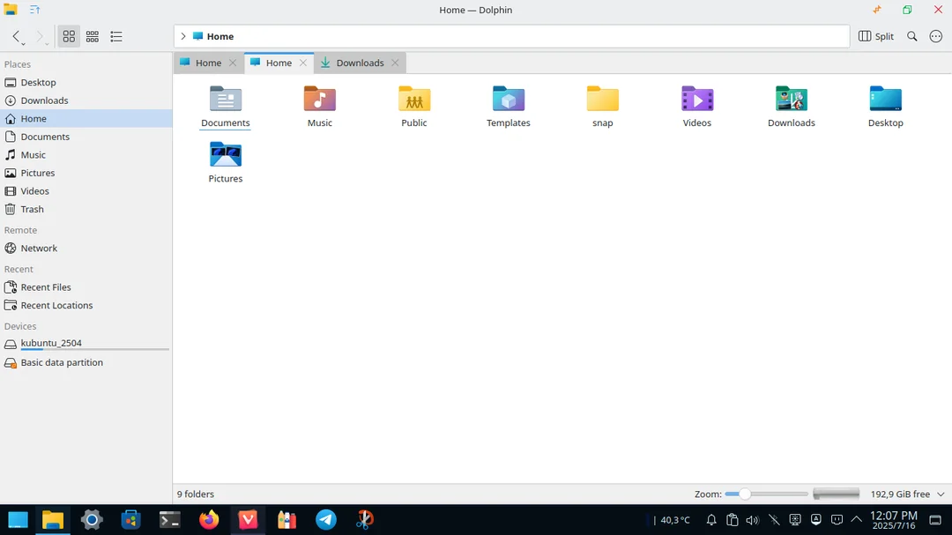The image size is (952, 535).
Task: Open Recent Files in the sidebar
Action: click(x=46, y=287)
